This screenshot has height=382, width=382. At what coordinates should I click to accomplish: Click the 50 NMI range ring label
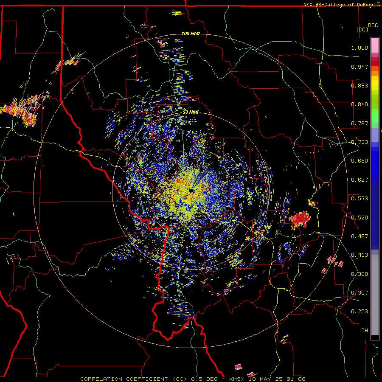[x=191, y=112]
